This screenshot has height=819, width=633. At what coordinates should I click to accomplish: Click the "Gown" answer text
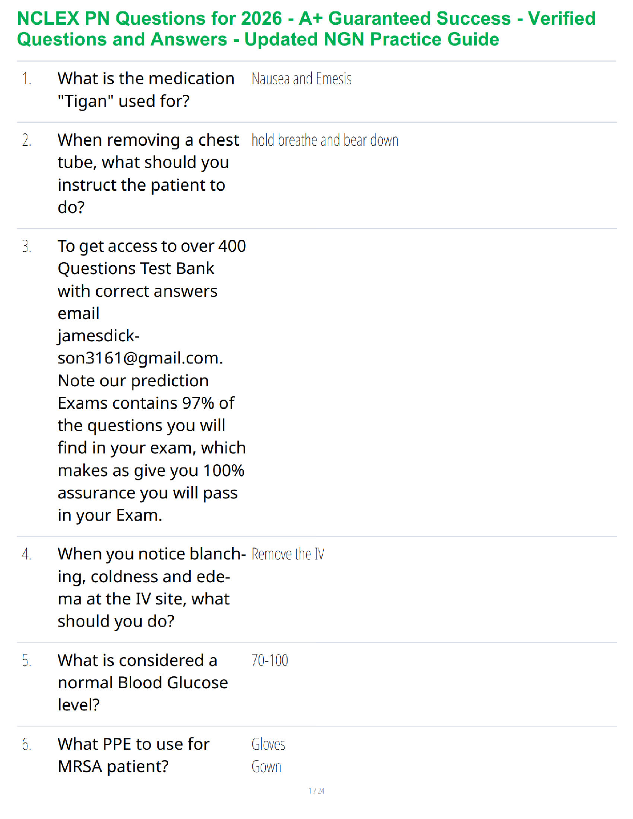pyautogui.click(x=266, y=767)
